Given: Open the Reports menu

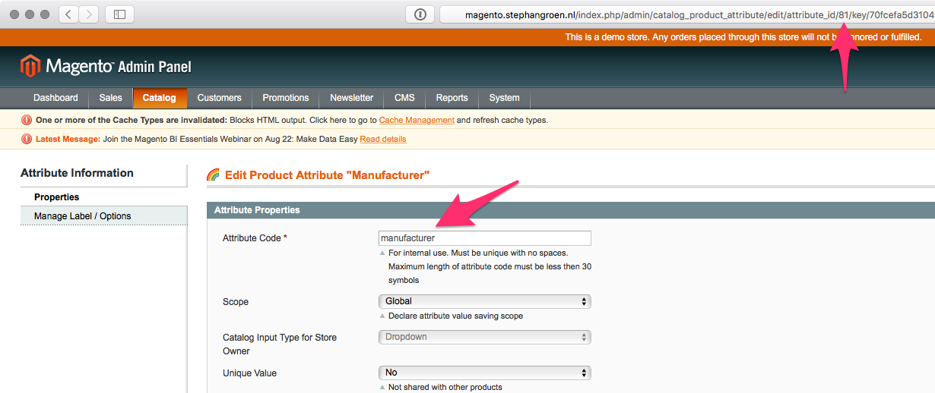Looking at the screenshot, I should (452, 98).
